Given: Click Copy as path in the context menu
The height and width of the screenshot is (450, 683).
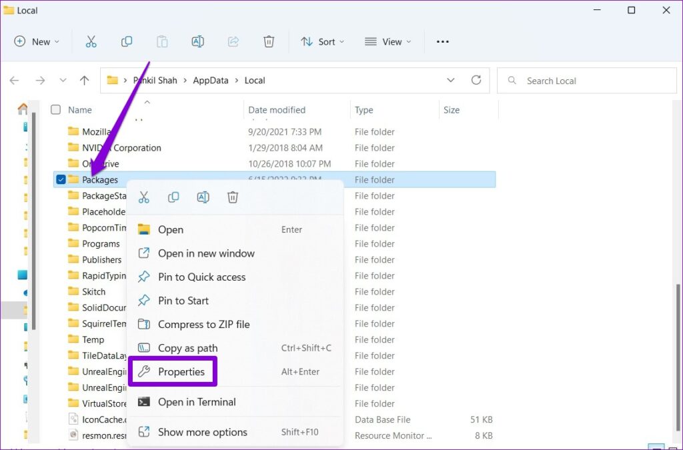Looking at the screenshot, I should (x=188, y=348).
